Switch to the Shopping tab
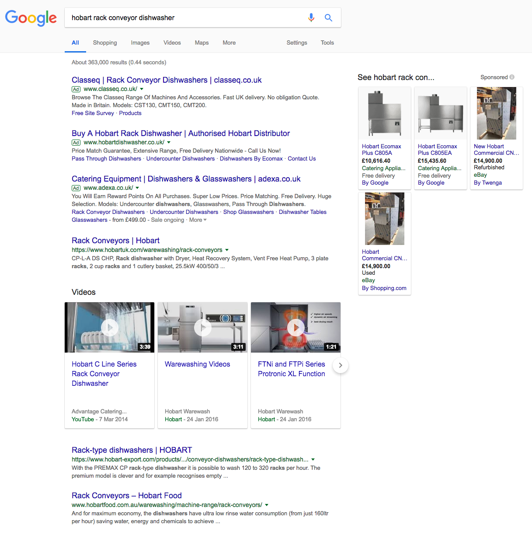 pos(105,43)
